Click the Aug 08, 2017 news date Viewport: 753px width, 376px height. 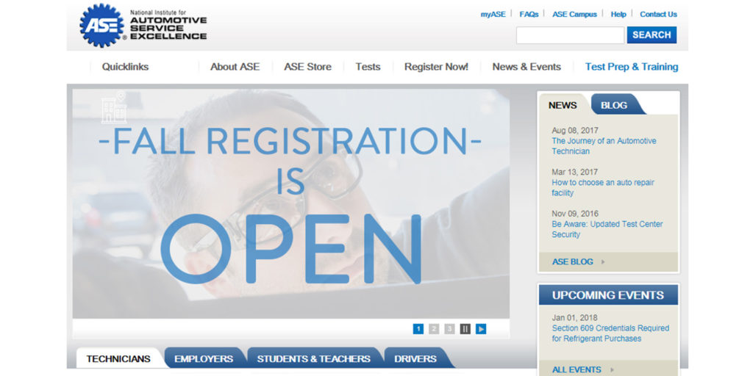[576, 131]
